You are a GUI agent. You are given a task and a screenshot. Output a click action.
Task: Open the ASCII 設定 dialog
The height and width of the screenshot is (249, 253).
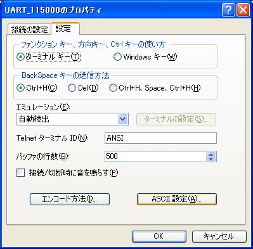[177, 199]
